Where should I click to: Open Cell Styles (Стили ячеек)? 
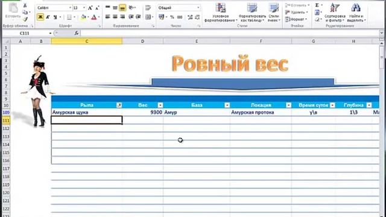coord(273,13)
